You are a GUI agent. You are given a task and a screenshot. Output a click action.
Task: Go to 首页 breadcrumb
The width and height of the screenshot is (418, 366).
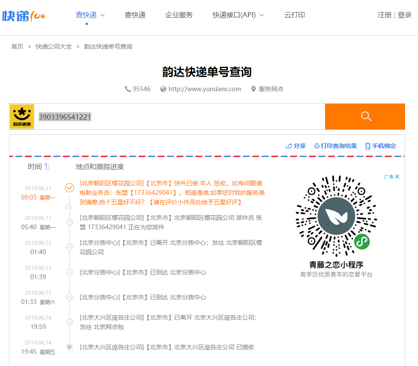click(x=17, y=46)
